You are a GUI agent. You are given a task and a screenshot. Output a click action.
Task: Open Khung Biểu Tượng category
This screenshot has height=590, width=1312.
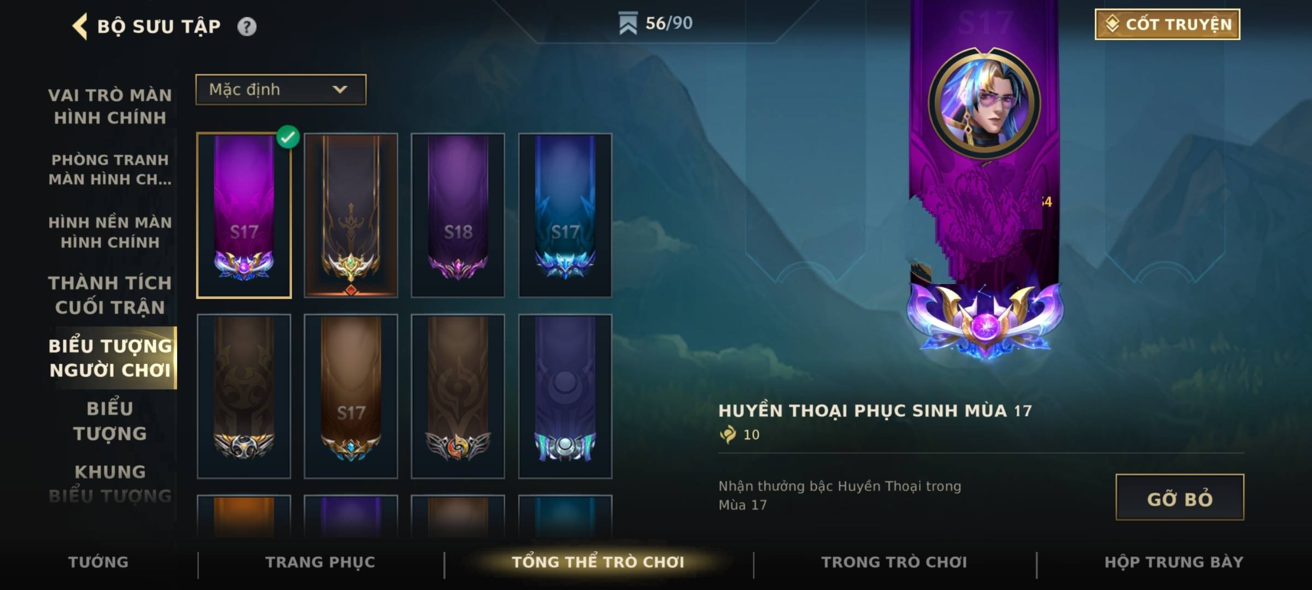point(110,484)
